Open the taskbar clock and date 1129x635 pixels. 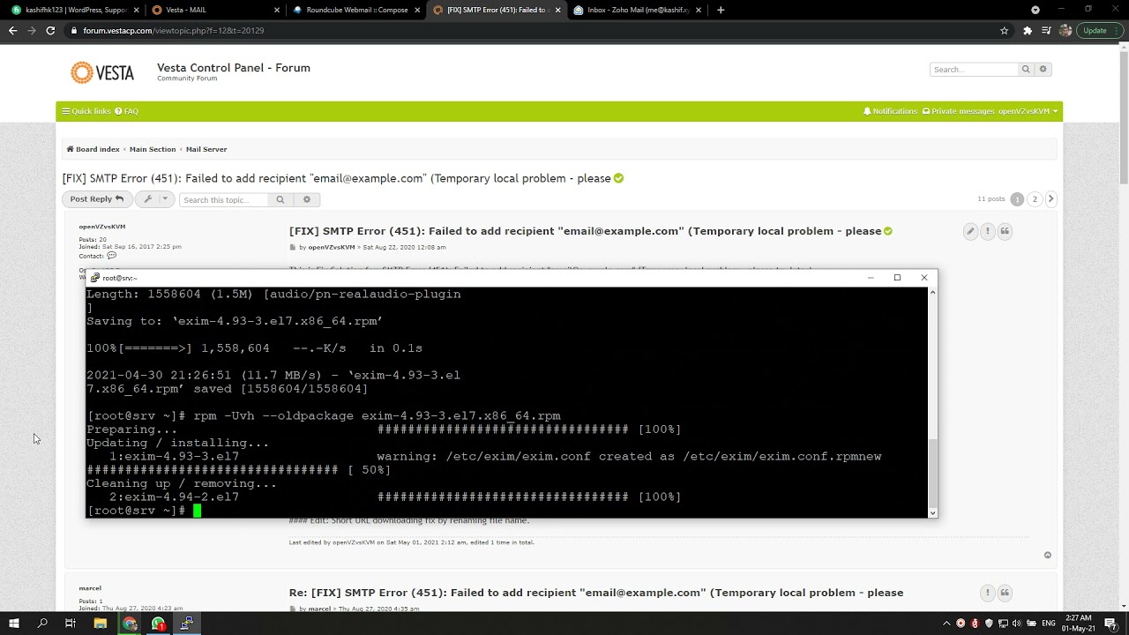coord(1079,624)
